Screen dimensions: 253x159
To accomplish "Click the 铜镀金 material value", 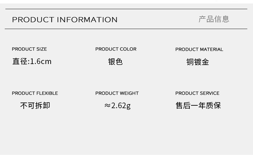I will click(x=198, y=62).
